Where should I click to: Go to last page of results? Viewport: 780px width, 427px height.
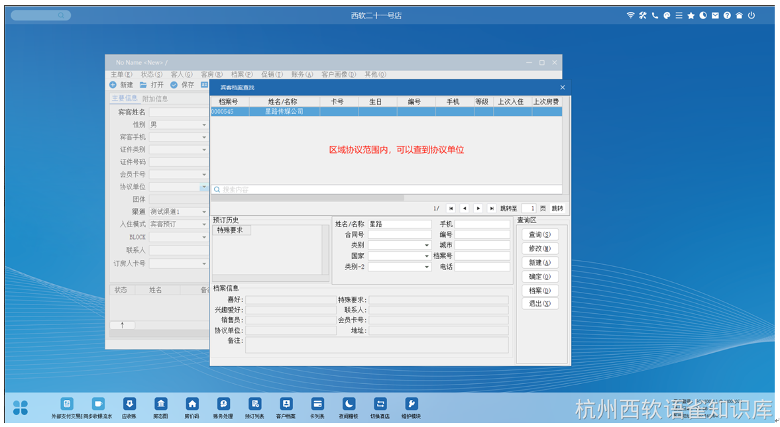tap(492, 209)
